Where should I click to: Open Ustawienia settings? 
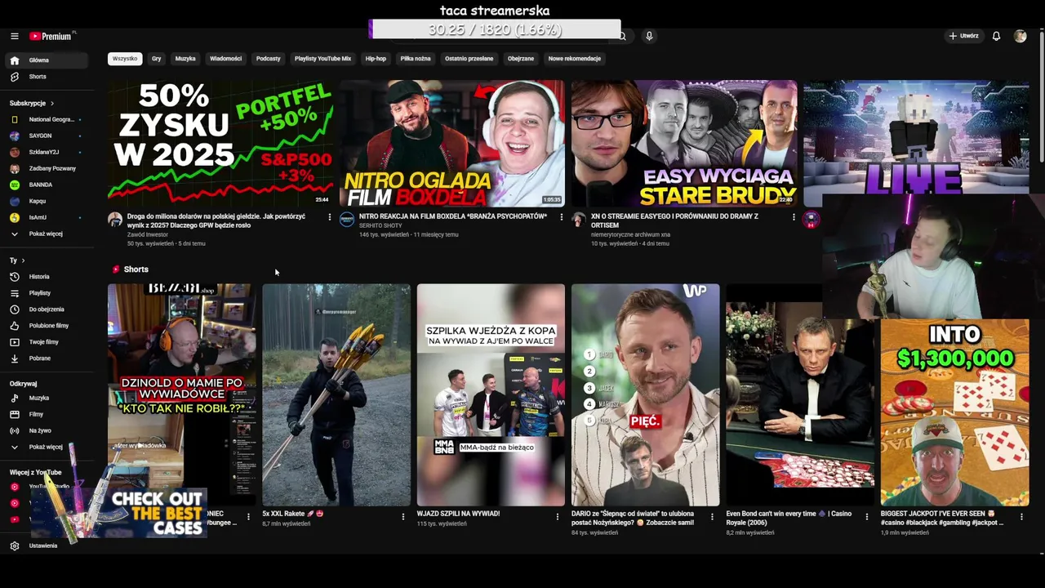(x=47, y=546)
